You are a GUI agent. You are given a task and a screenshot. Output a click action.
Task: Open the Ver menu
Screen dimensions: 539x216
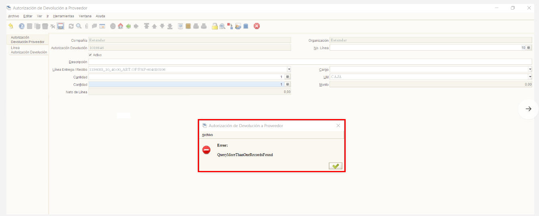coord(39,16)
